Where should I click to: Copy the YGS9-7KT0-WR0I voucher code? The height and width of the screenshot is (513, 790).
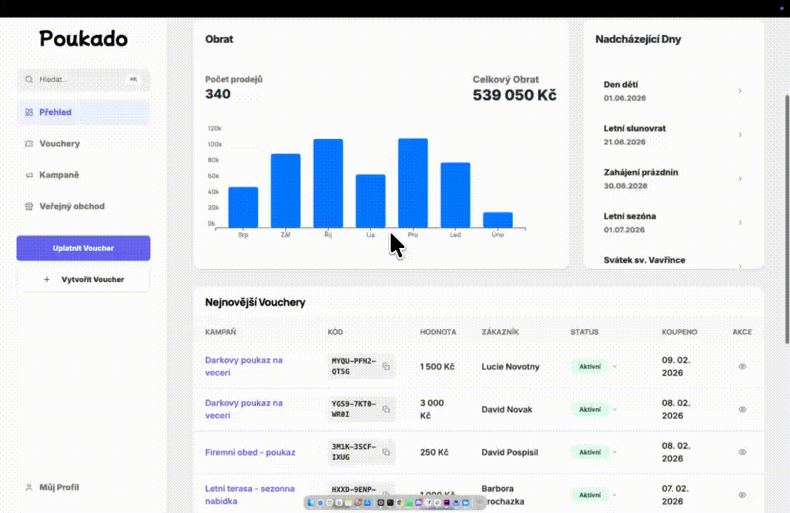pos(386,409)
